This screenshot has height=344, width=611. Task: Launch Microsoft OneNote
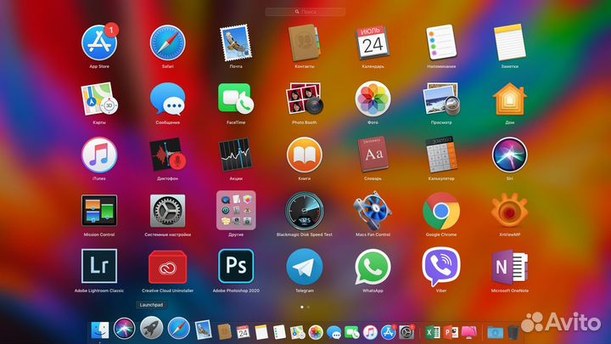(510, 268)
